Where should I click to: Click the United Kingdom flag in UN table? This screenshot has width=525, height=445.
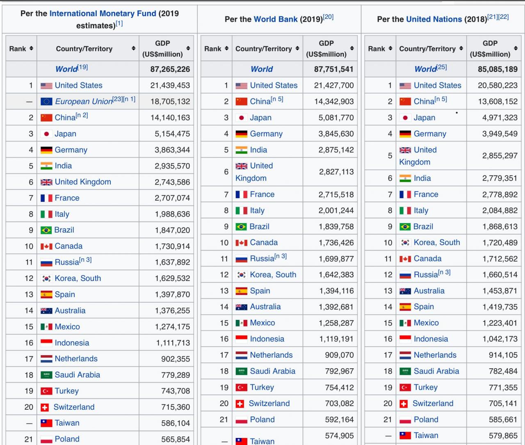pos(405,150)
